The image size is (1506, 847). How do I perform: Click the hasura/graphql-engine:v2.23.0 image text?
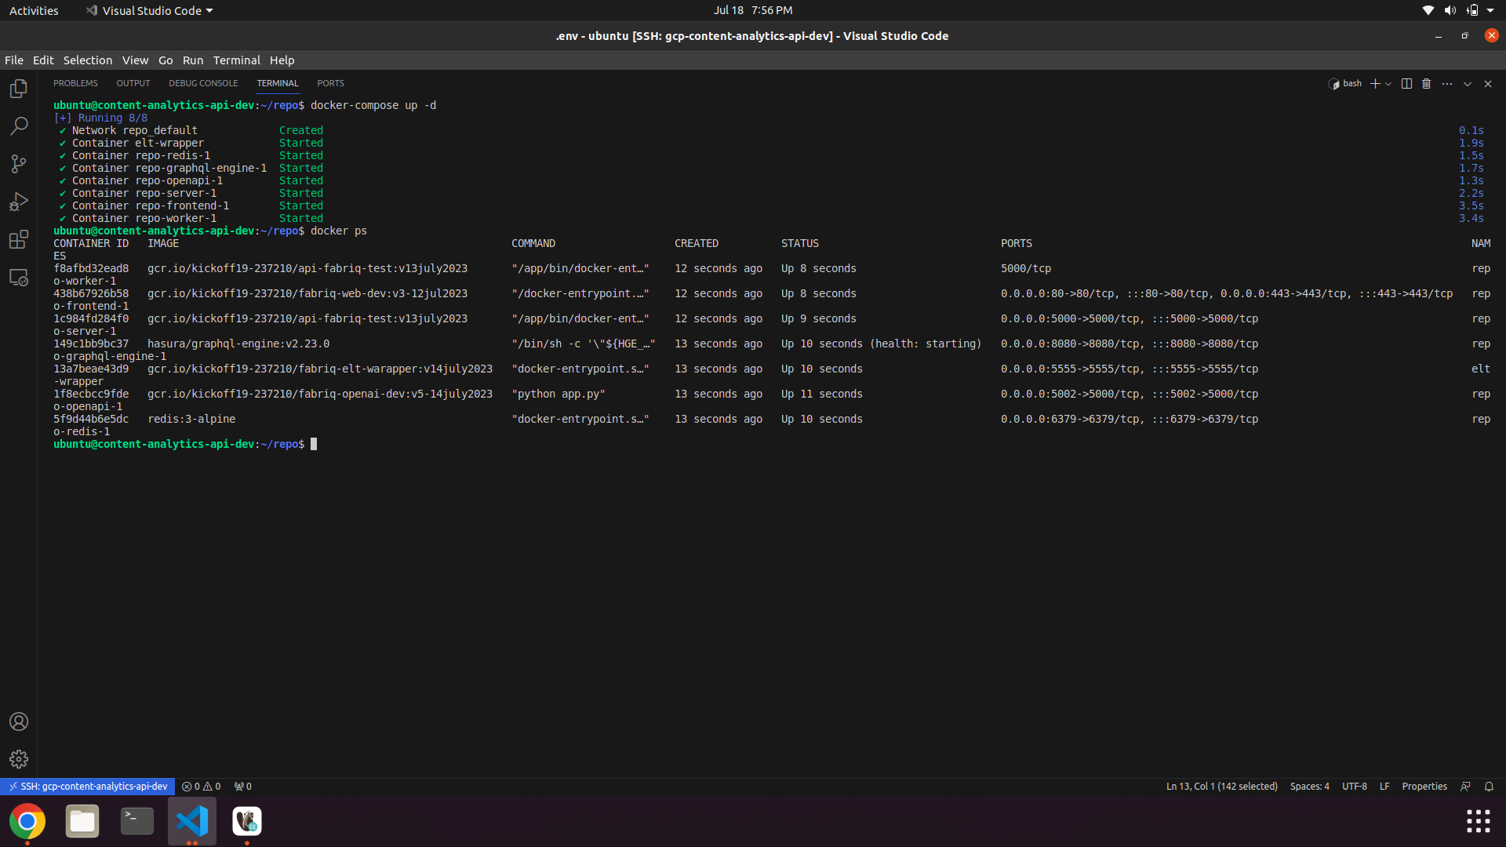pos(238,344)
